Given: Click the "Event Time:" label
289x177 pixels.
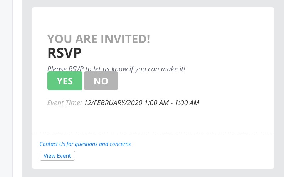Looking at the screenshot, I should click(64, 103).
